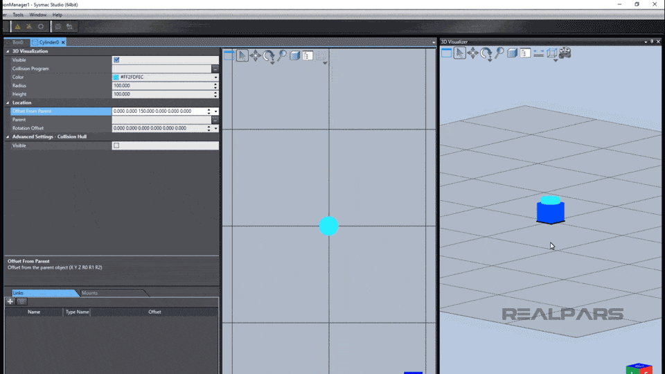Switch to the Box0 tab
Viewport: 665px width, 374px height.
point(17,42)
